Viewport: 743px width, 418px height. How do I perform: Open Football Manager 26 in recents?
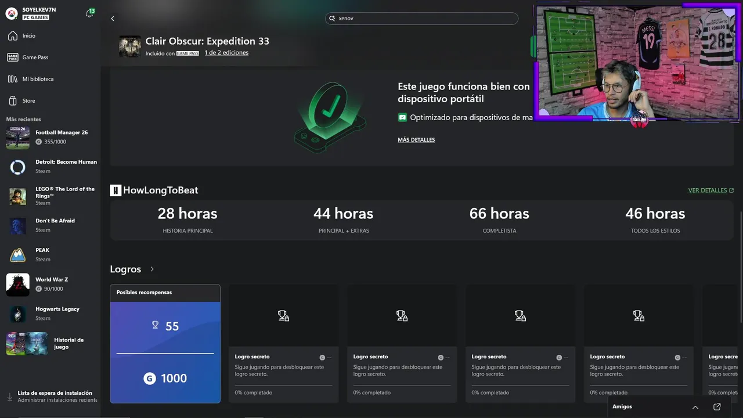[50, 137]
